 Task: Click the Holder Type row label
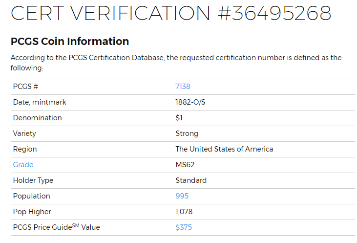click(x=33, y=180)
